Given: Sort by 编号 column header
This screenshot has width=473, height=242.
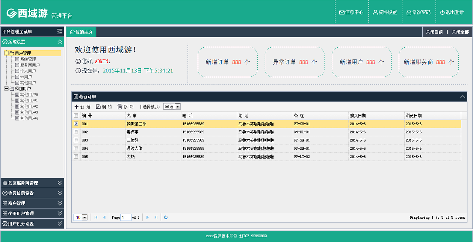Looking at the screenshot, I should 103,116.
